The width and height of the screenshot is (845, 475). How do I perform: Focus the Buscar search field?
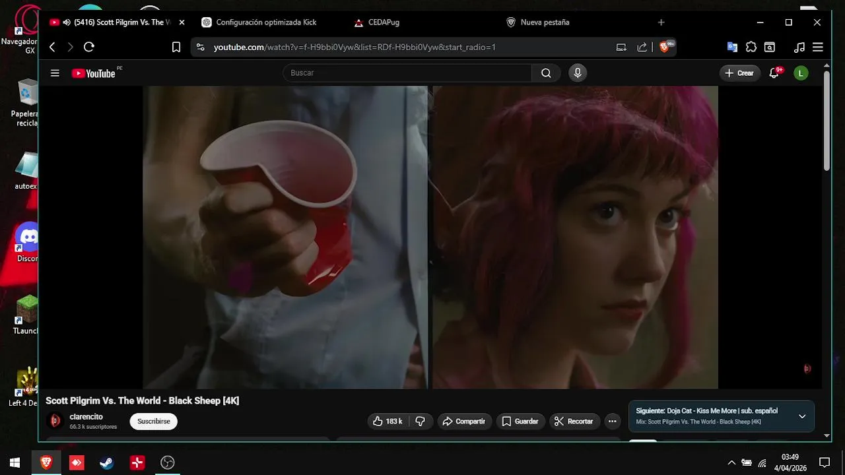point(407,73)
